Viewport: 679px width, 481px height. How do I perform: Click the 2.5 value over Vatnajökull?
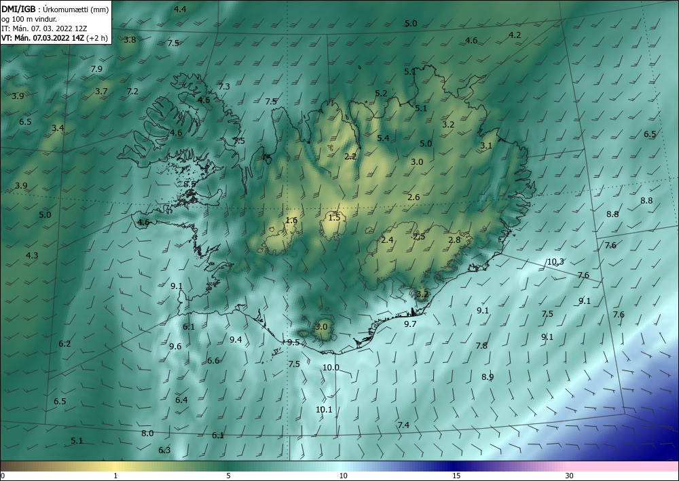(419, 236)
